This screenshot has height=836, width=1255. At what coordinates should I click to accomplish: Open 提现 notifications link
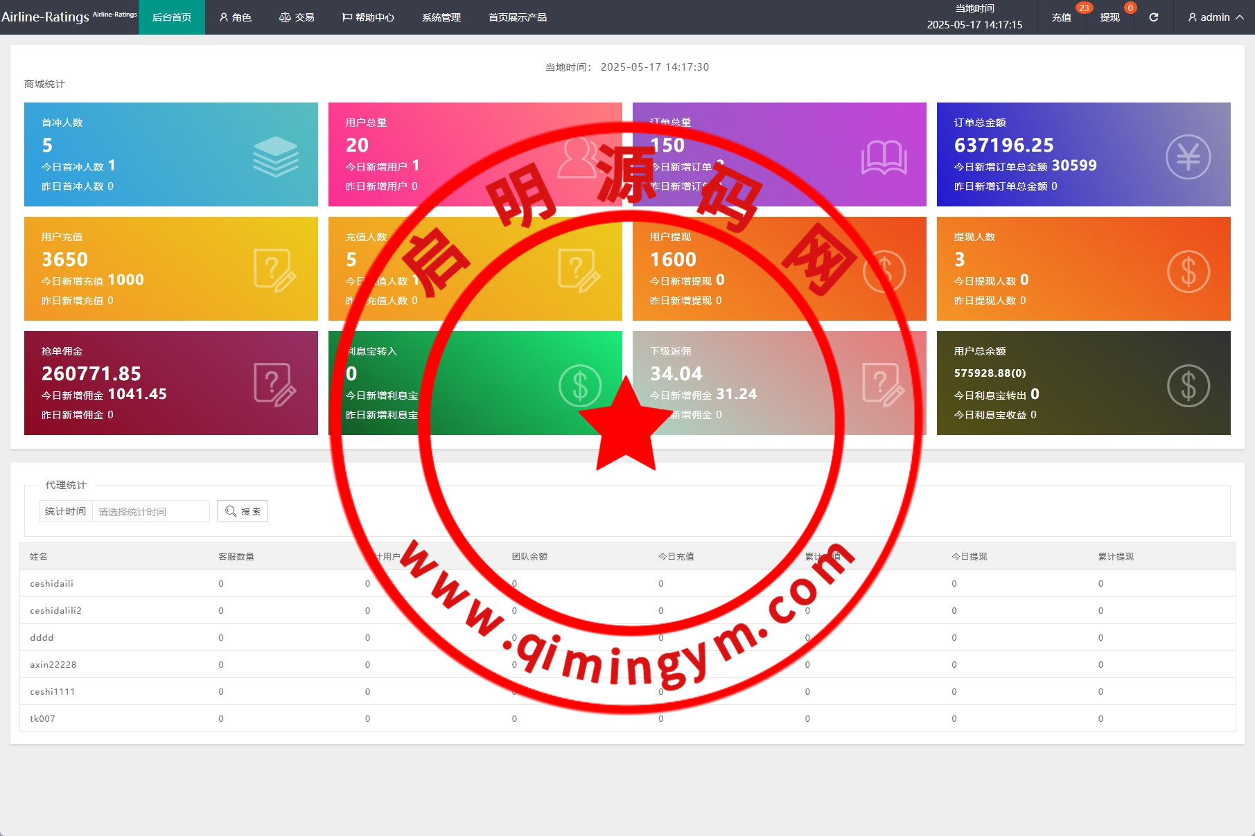1109,17
